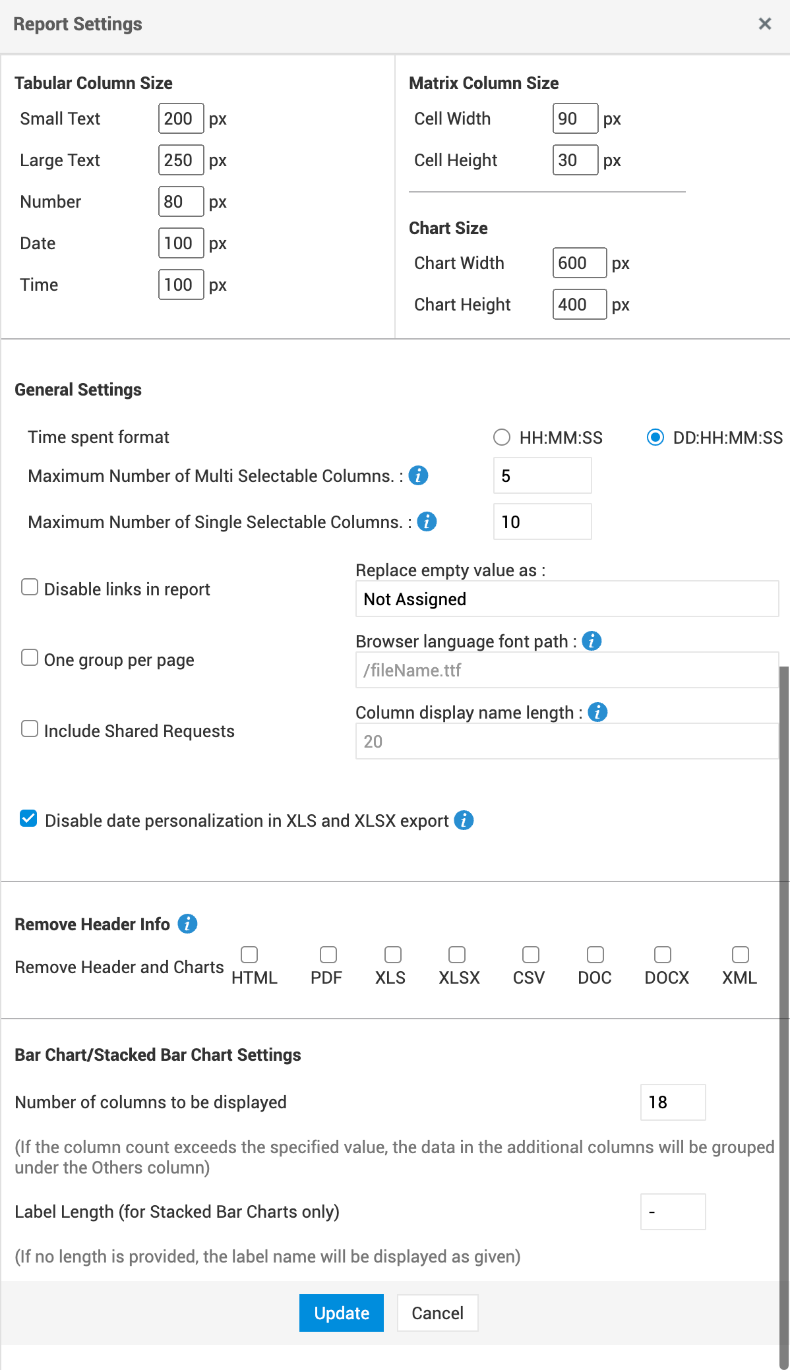Check XLSX under Remove Header and Charts
The width and height of the screenshot is (790, 1370).
click(456, 955)
